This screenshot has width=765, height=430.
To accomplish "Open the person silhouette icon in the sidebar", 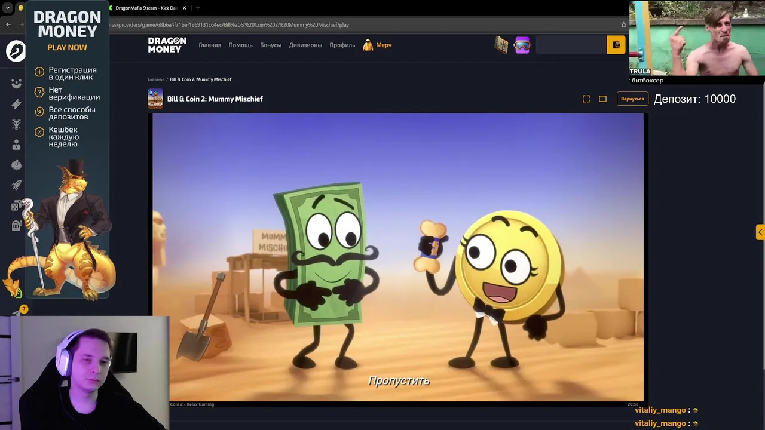I will point(16,145).
